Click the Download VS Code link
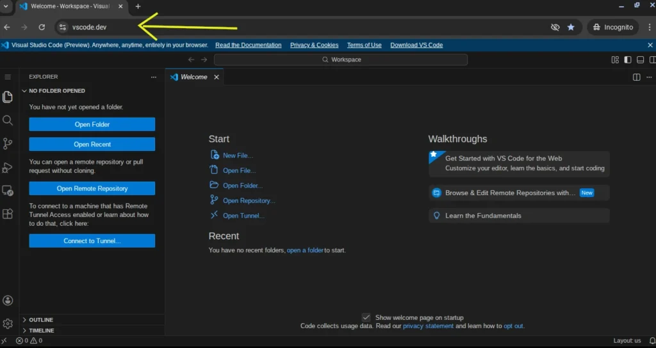The image size is (656, 348). click(x=416, y=45)
